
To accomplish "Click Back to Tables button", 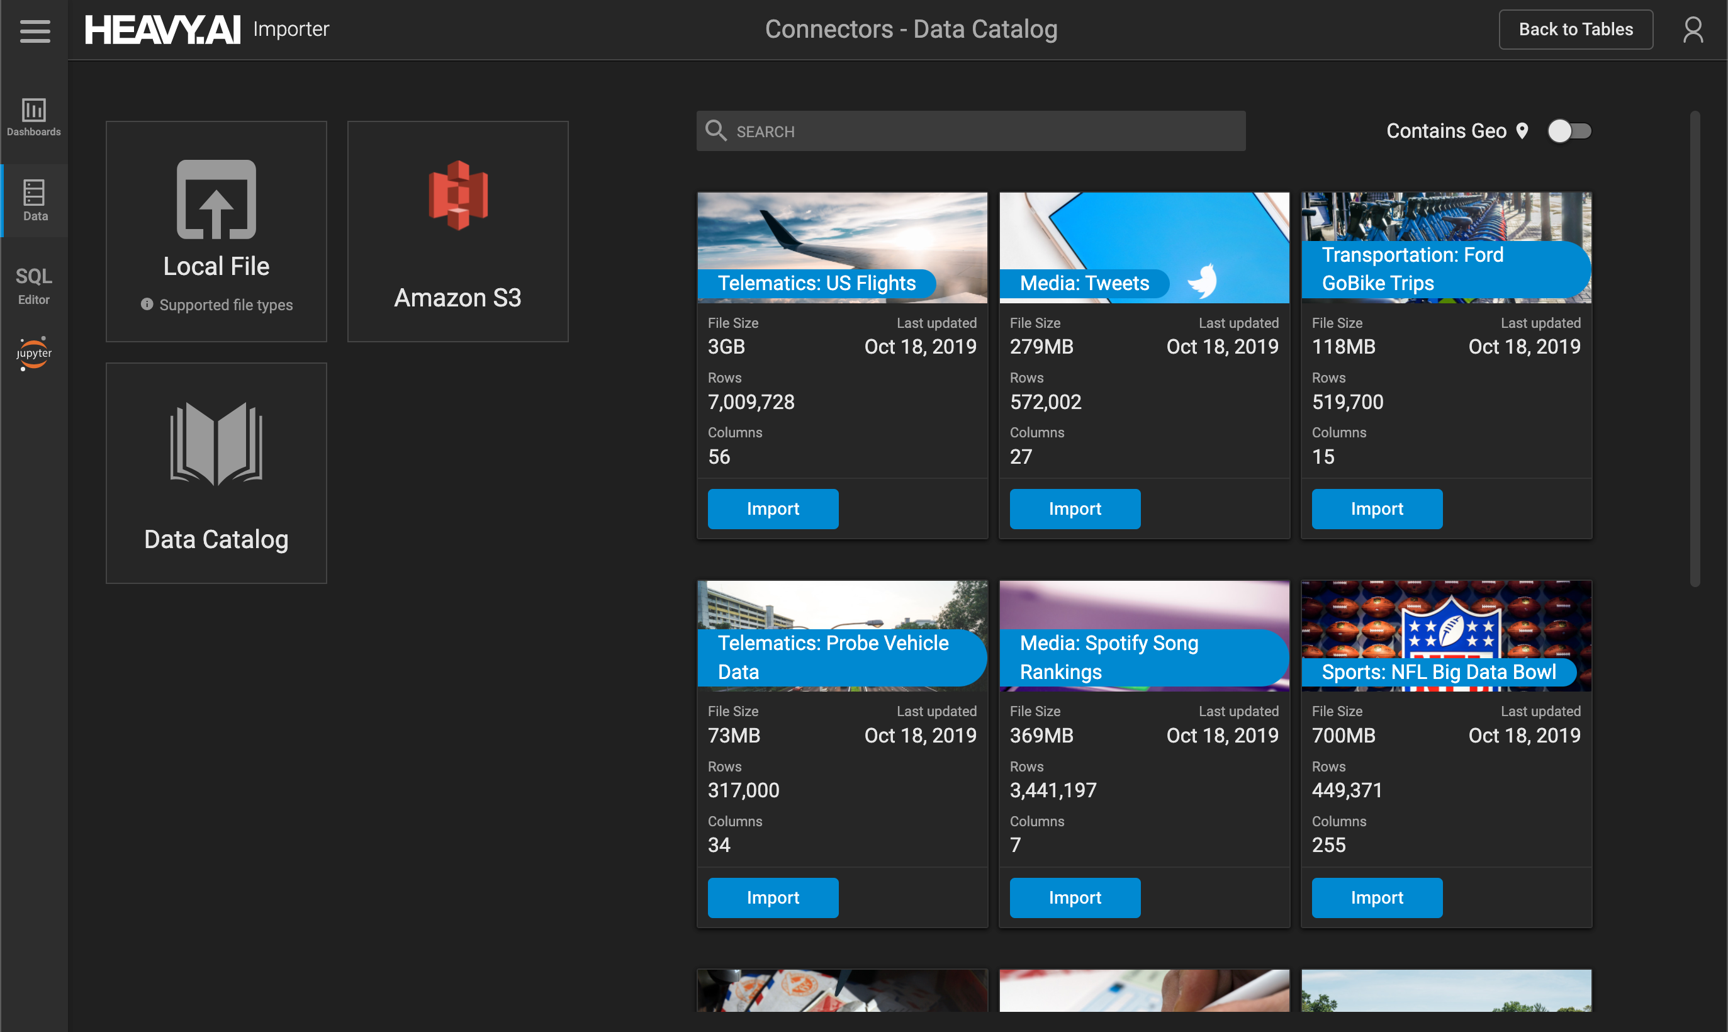I will pos(1576,29).
